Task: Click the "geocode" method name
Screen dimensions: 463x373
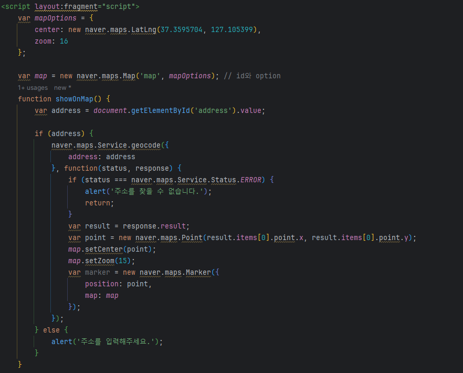Action: pos(146,145)
